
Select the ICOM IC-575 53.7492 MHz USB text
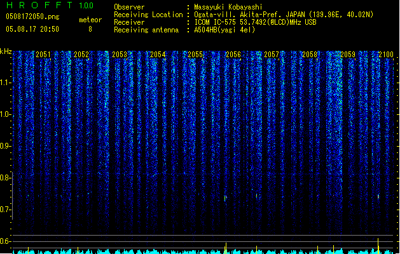(x=256, y=22)
